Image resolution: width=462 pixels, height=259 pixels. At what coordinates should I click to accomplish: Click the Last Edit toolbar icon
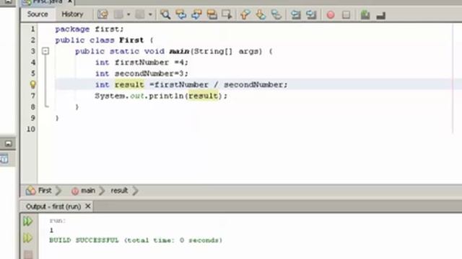pos(103,14)
